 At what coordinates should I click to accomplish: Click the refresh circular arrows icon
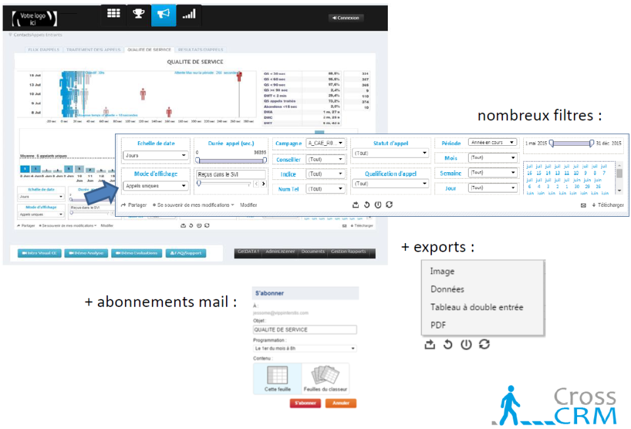(484, 344)
